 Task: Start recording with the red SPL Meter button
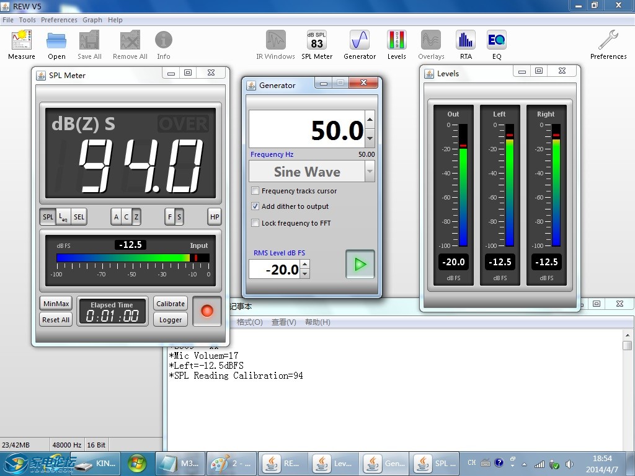tap(207, 311)
